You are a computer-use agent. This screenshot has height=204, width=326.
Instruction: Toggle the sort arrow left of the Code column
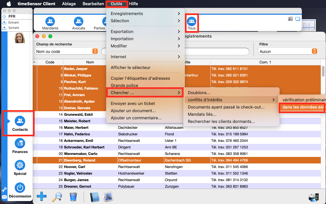pyautogui.click(x=34, y=62)
